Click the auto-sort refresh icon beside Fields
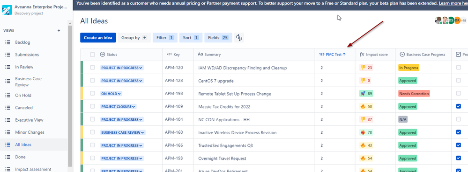 coord(239,38)
